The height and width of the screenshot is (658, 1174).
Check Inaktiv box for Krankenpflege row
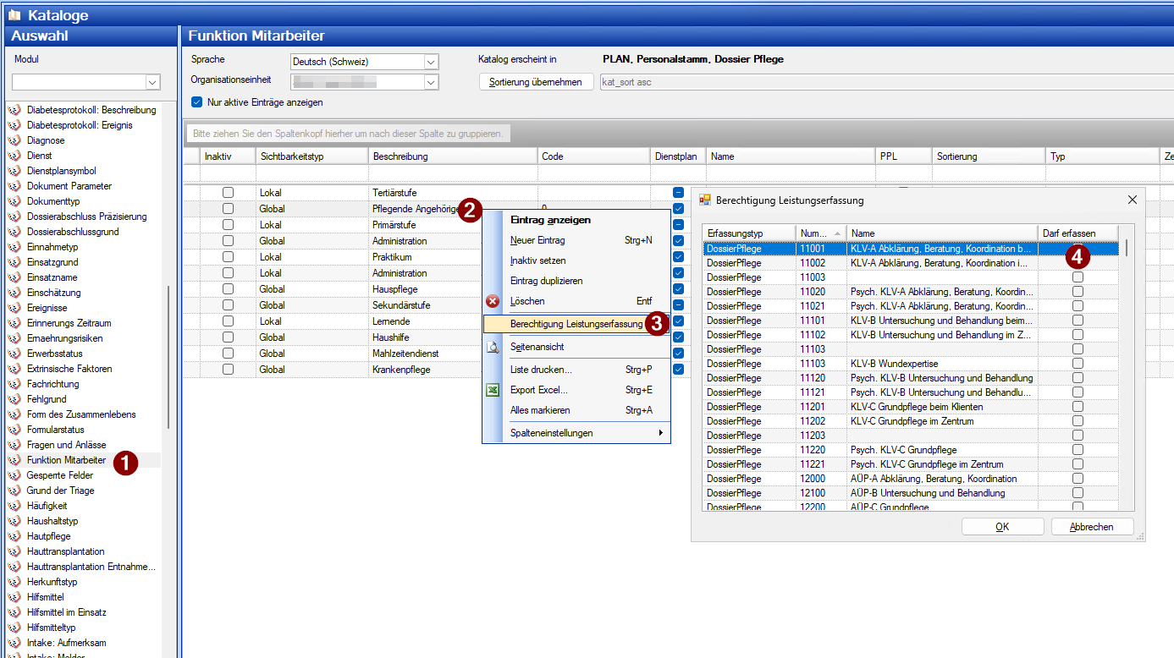tap(228, 370)
